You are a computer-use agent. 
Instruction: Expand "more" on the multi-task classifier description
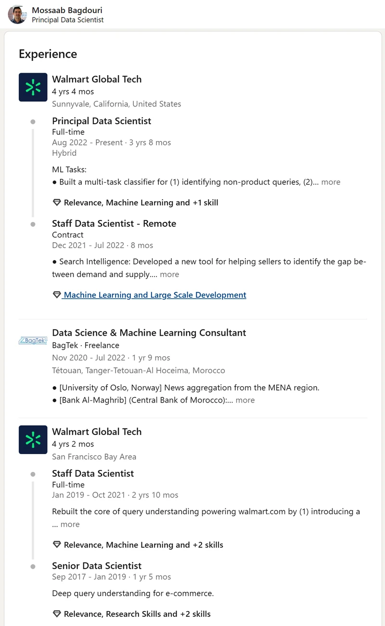point(331,182)
